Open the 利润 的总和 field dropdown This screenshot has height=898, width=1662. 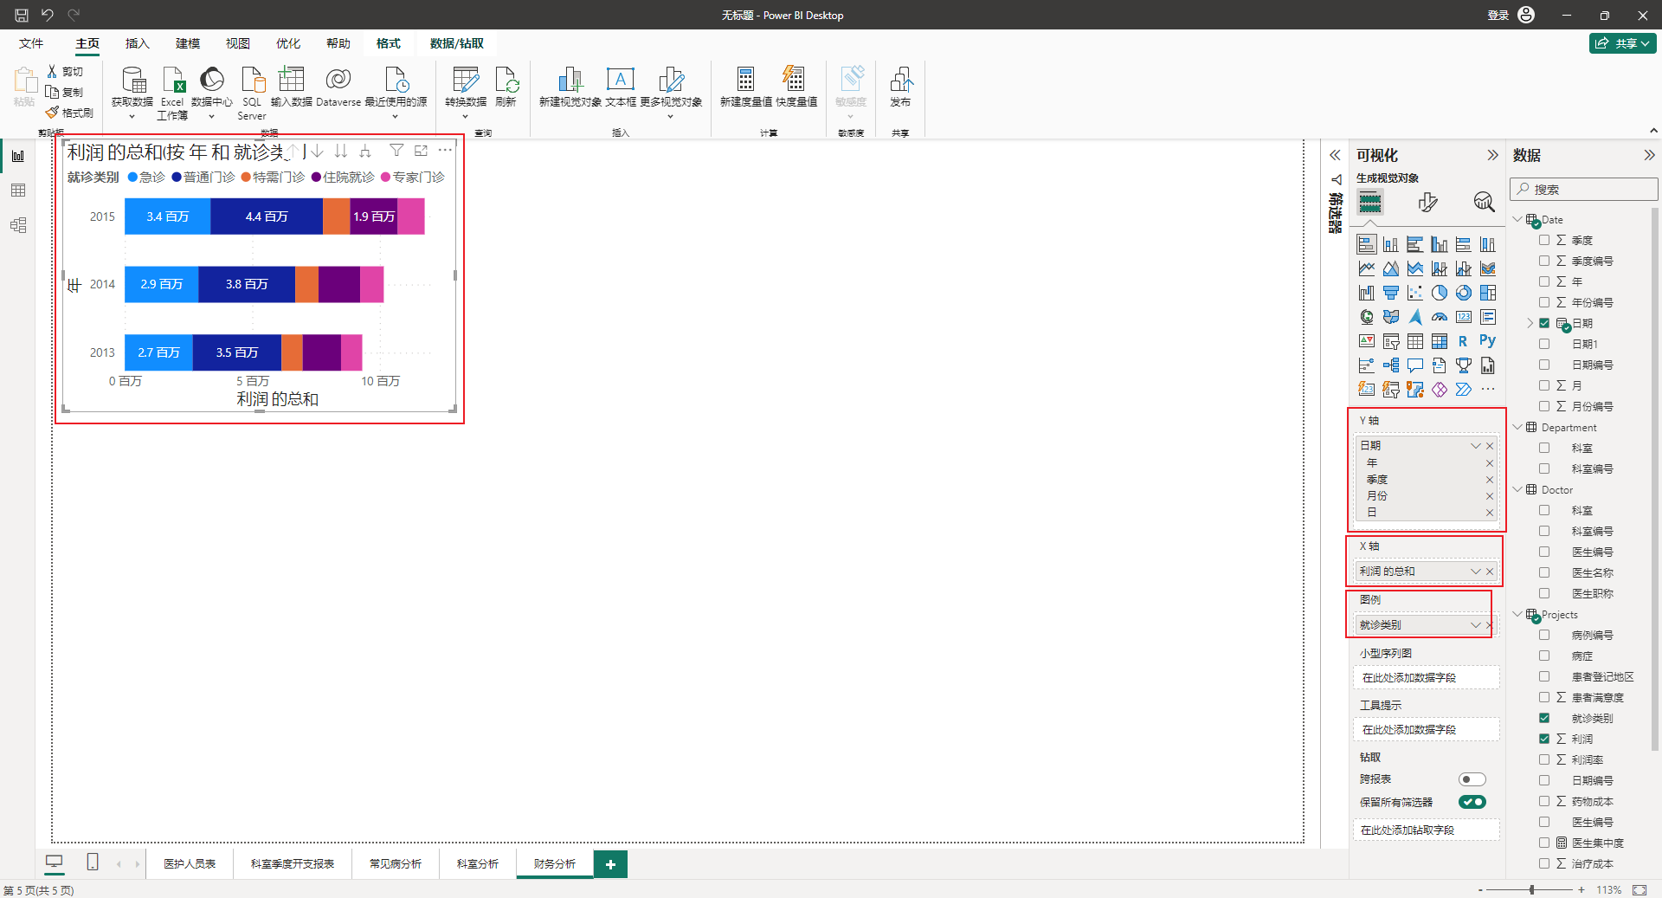(1476, 572)
